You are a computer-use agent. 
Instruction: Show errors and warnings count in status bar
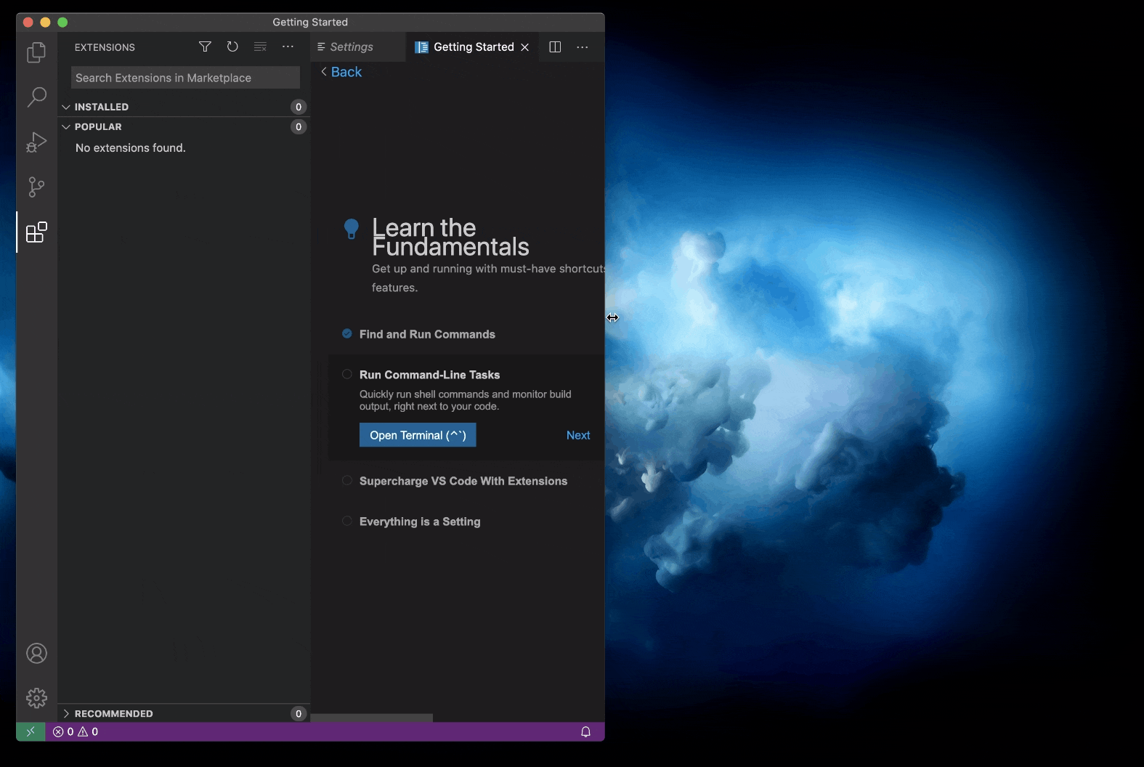[x=76, y=731]
